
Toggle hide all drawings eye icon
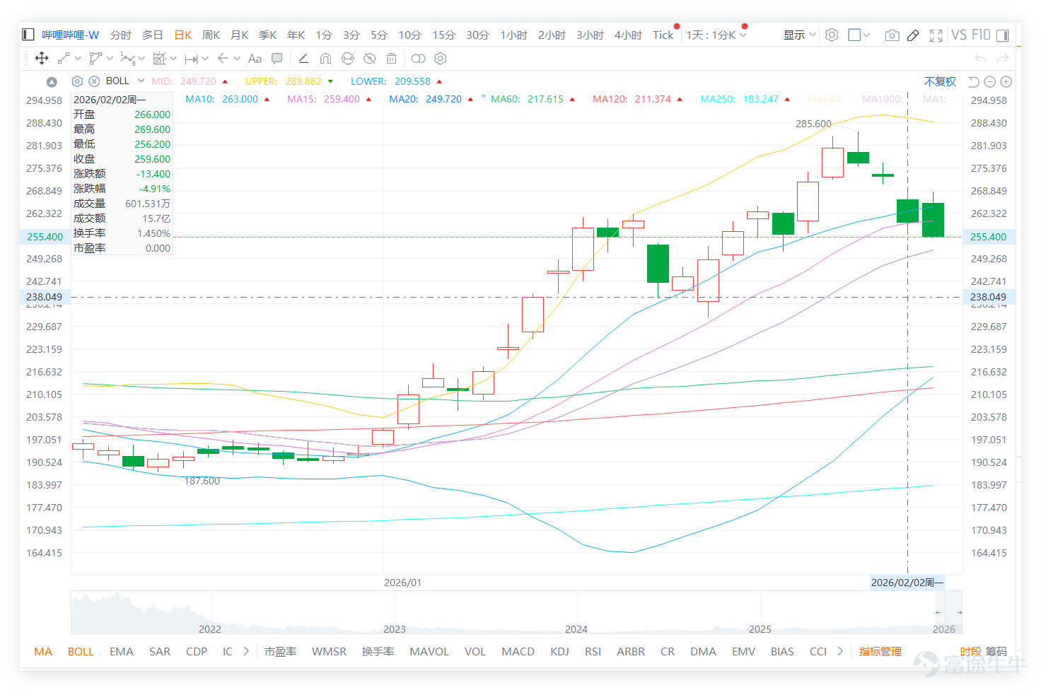coord(369,59)
